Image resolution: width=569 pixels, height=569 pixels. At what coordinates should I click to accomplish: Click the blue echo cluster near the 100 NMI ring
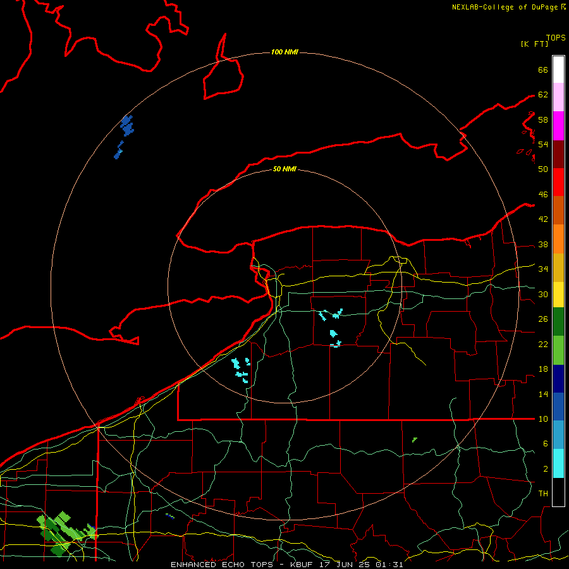[x=127, y=126]
